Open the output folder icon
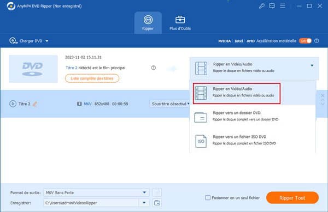Image resolution: width=328 pixels, height=212 pixels. point(157,203)
